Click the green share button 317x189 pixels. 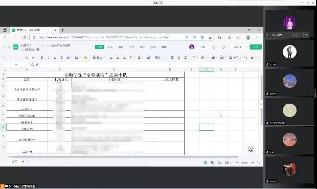point(256,47)
